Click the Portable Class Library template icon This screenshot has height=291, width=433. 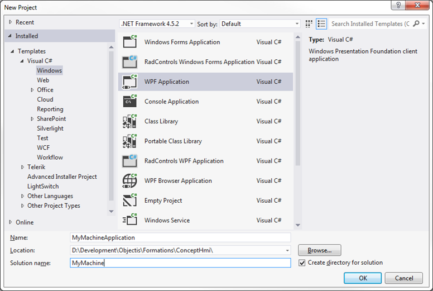pos(130,141)
